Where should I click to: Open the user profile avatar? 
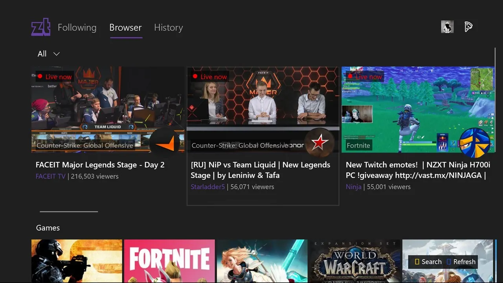pos(447,27)
